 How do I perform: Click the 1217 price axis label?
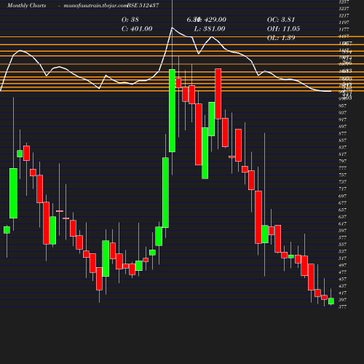(x=344, y=15)
